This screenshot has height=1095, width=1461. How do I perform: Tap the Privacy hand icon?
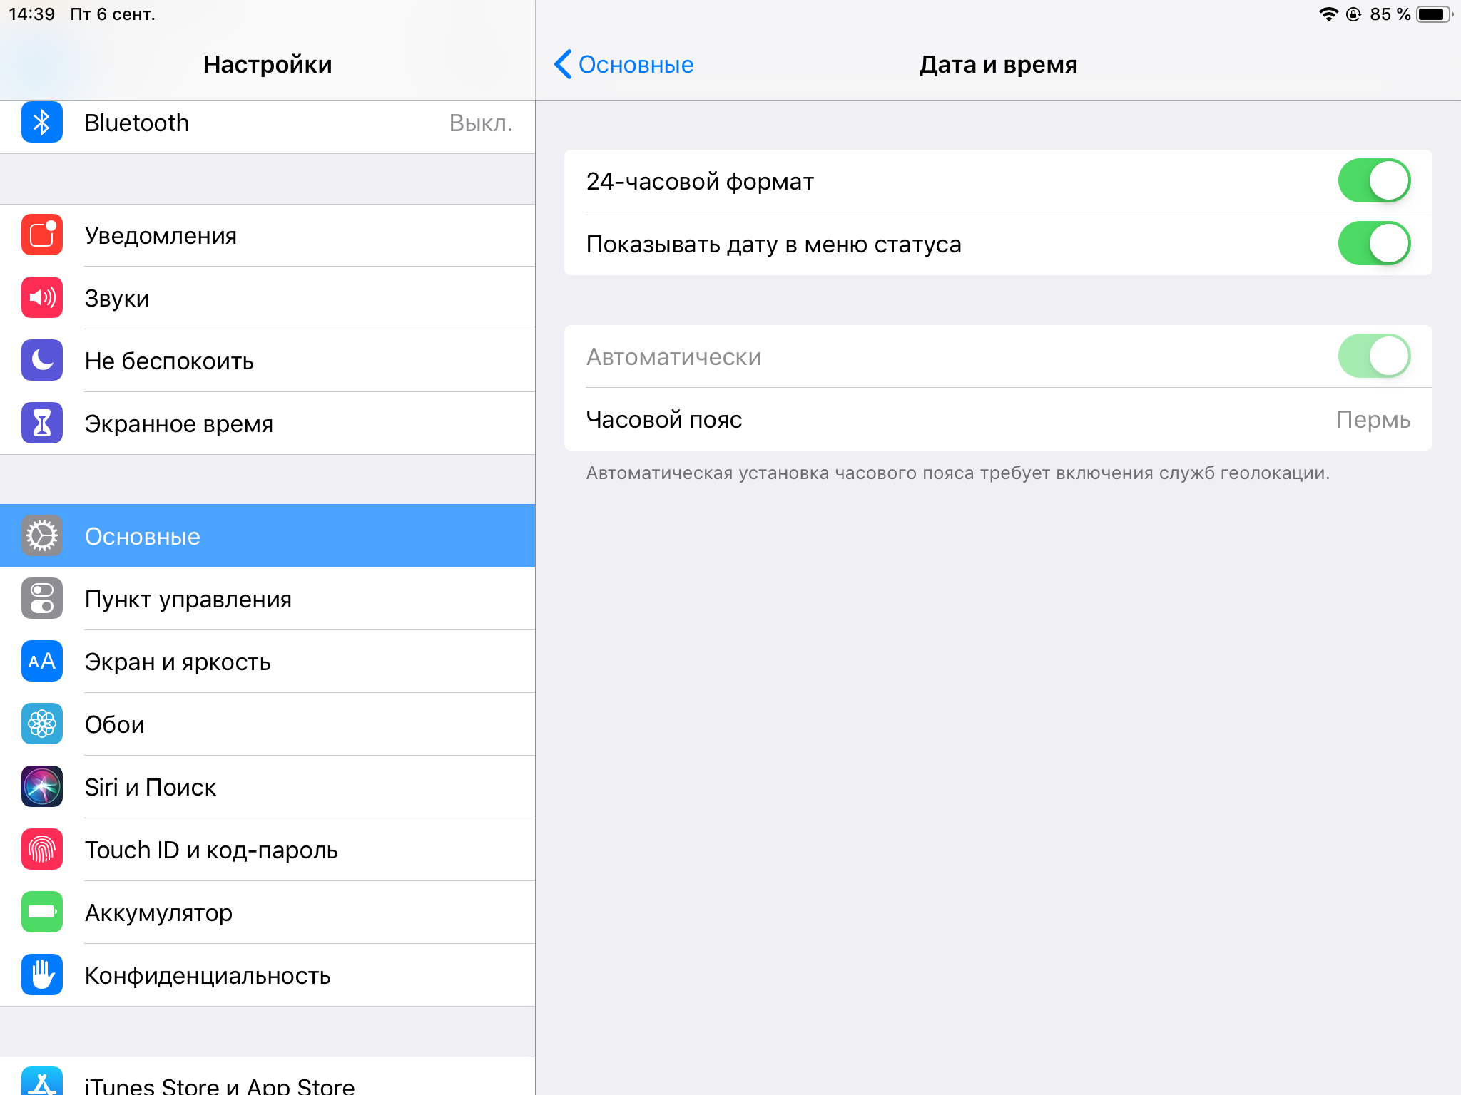(42, 975)
